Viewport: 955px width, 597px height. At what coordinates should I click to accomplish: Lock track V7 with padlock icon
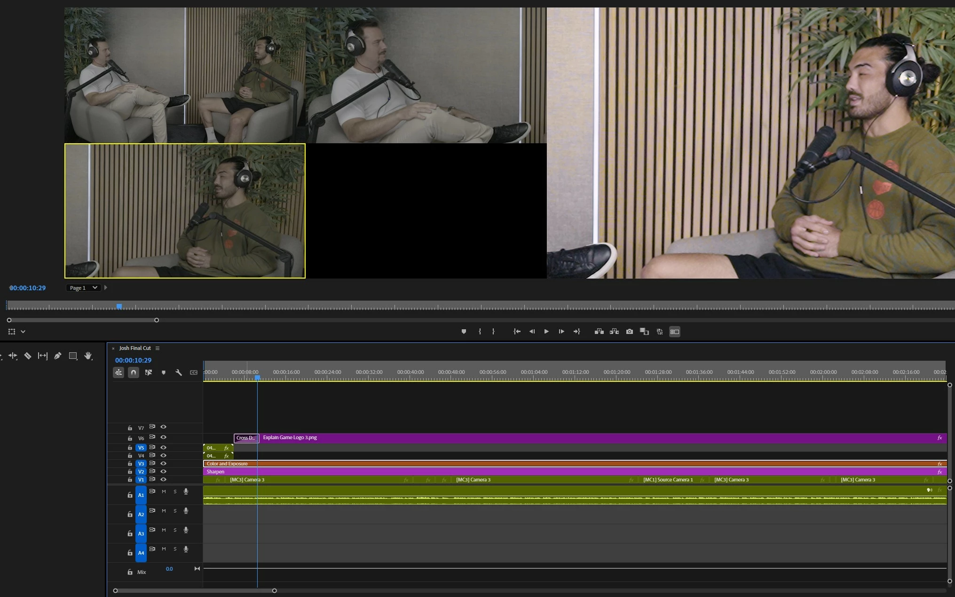point(130,428)
